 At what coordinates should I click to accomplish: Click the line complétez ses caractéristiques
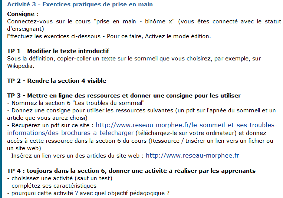(52, 186)
